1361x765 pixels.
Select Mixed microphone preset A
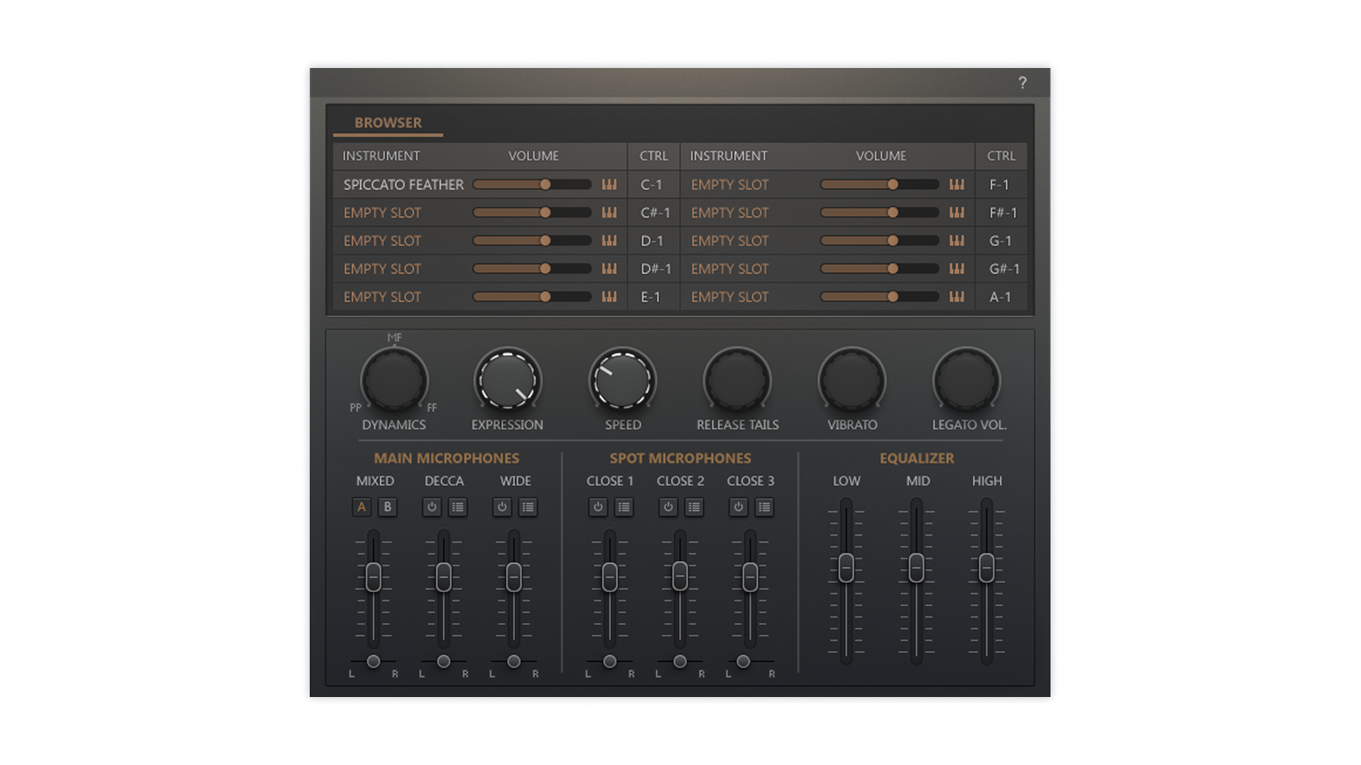362,507
